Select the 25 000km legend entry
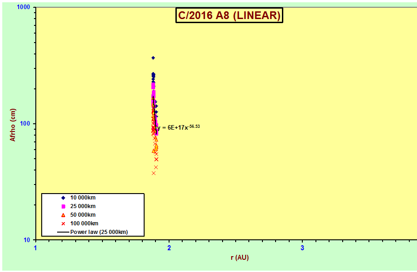Viewport: 417px width, 272px height. click(x=82, y=206)
